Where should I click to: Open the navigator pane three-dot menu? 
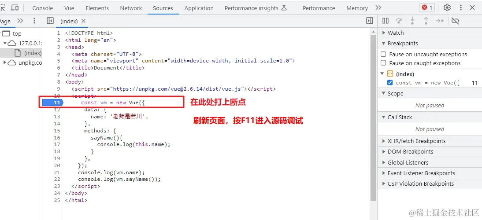(x=34, y=21)
